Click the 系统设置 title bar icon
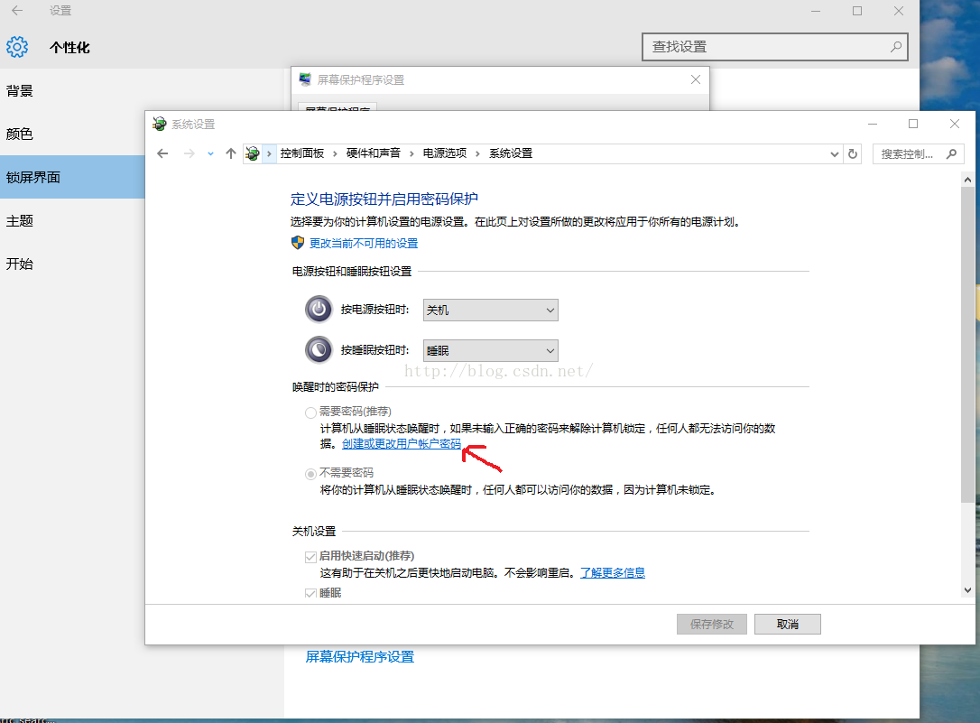This screenshot has height=723, width=980. coord(160,124)
